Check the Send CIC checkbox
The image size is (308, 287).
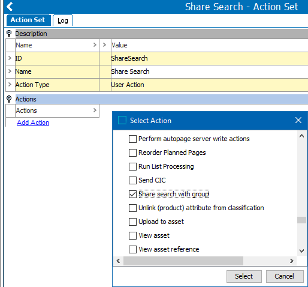pos(132,180)
